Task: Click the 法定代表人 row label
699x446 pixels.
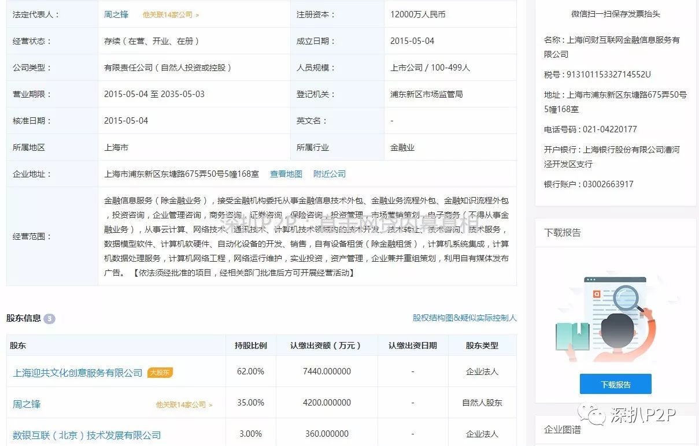Action: pos(36,14)
